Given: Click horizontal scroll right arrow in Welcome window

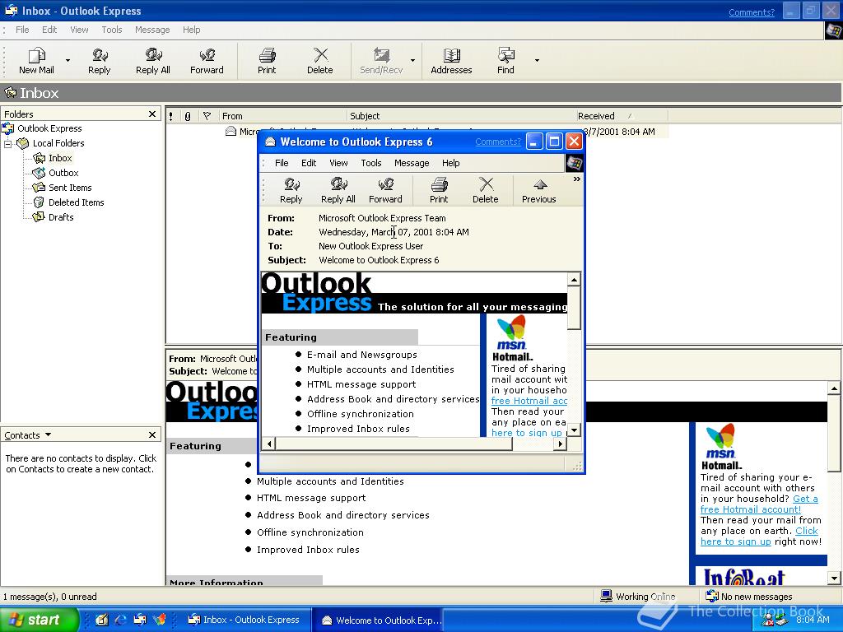Looking at the screenshot, I should 561,444.
